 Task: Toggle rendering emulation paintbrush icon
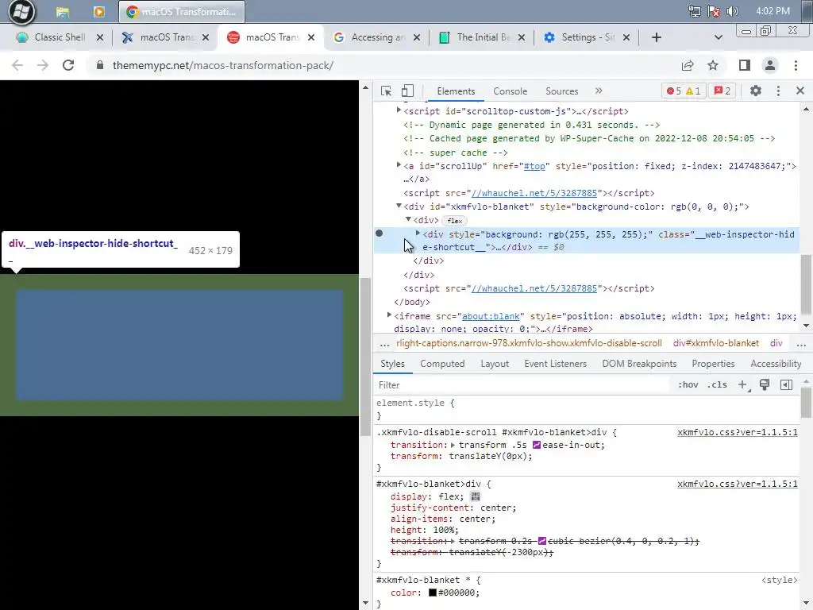click(x=765, y=385)
